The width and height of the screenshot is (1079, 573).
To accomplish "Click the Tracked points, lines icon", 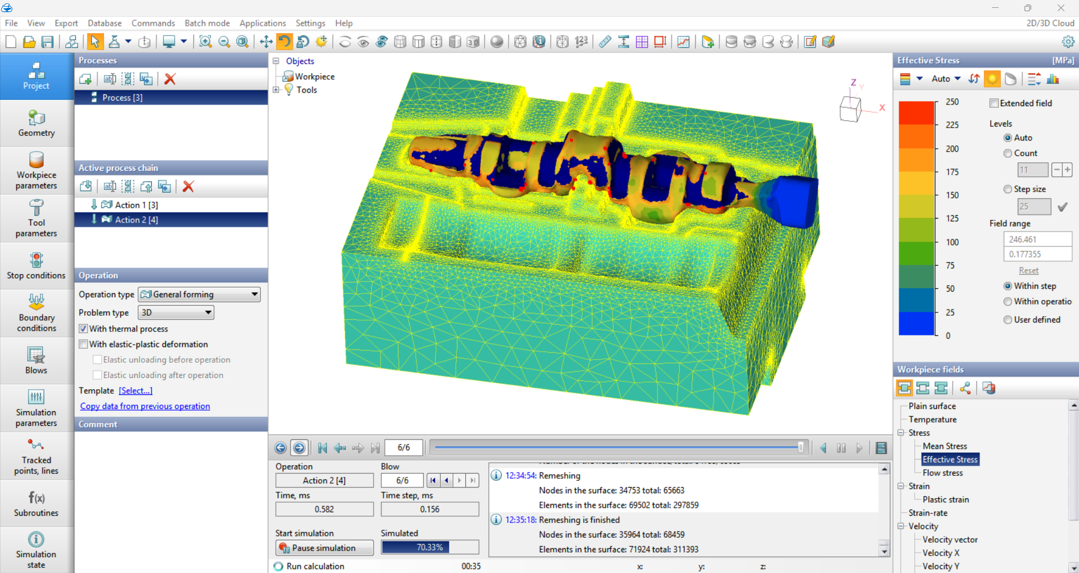I will coord(37,456).
